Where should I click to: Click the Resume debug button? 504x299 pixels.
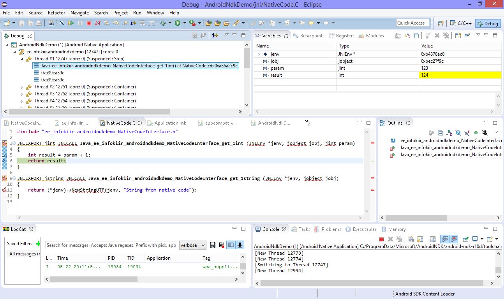71,23
